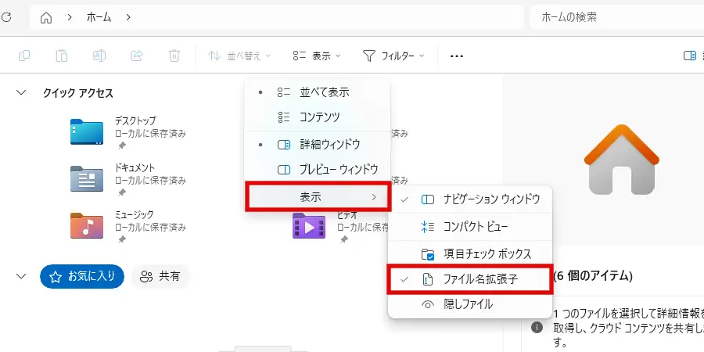
Task: Expand the chevron after the home icon
Action: pos(70,17)
